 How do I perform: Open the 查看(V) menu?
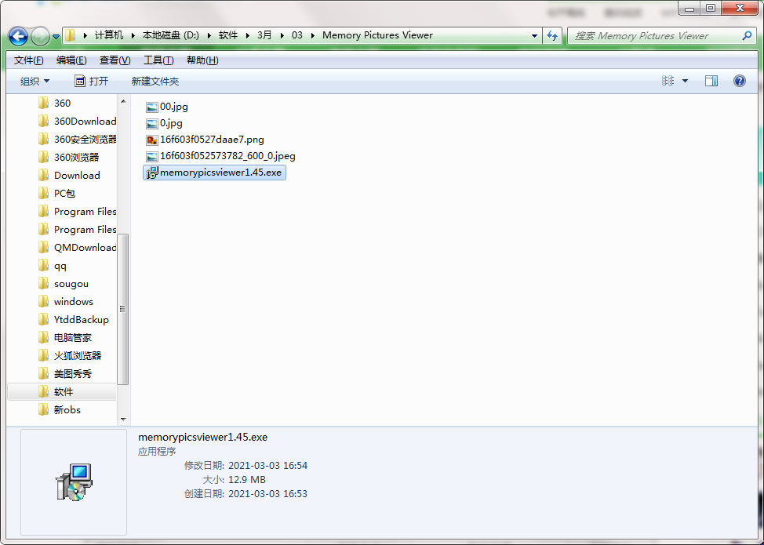click(115, 60)
